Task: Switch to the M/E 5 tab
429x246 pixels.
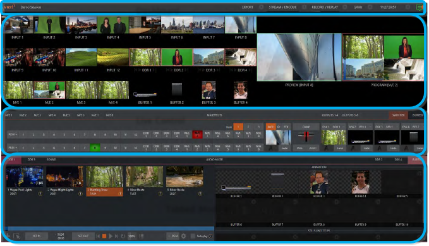Action: [66, 115]
